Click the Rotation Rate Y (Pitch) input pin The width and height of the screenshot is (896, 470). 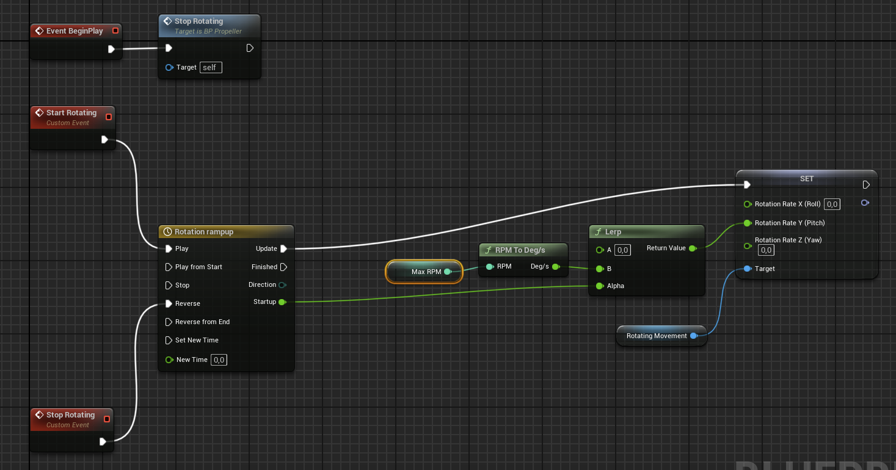coord(748,223)
